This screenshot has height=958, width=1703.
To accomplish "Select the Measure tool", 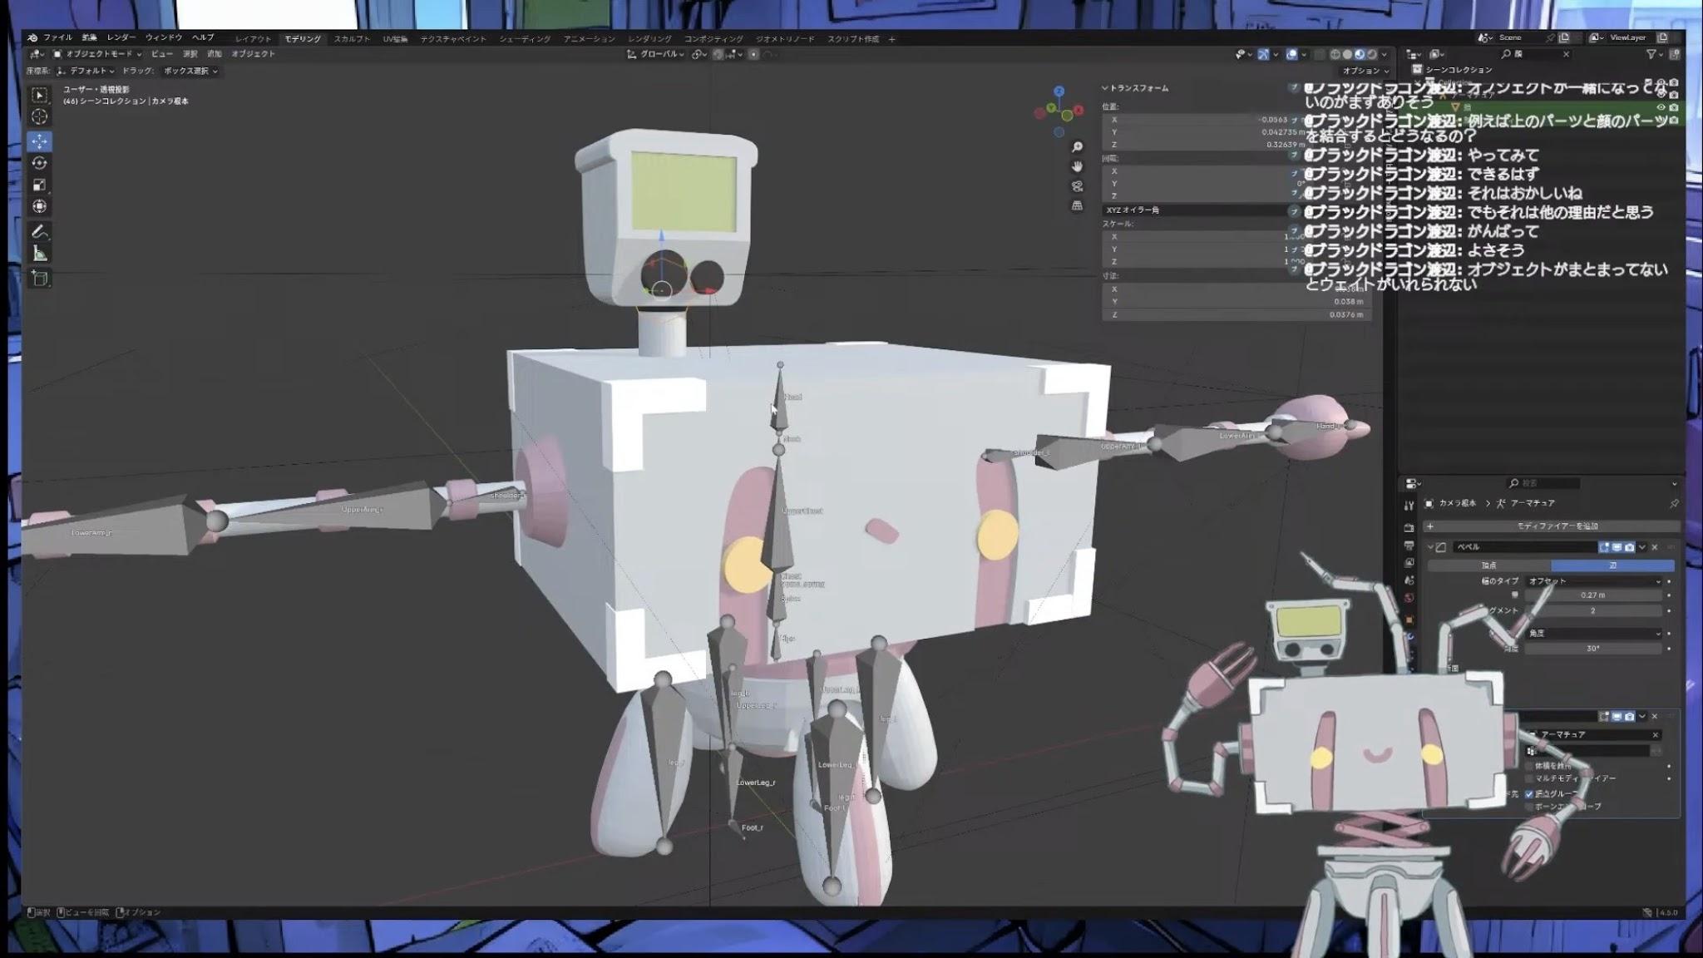I will point(39,254).
